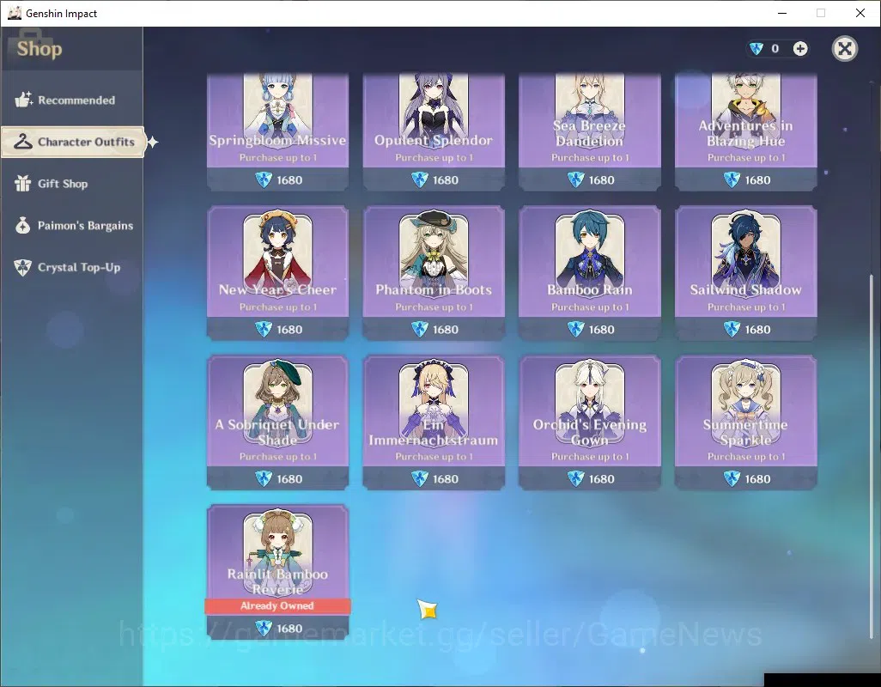The width and height of the screenshot is (881, 687).
Task: Click crystal icon under Adventures in Blazing Hue
Action: pyautogui.click(x=732, y=179)
